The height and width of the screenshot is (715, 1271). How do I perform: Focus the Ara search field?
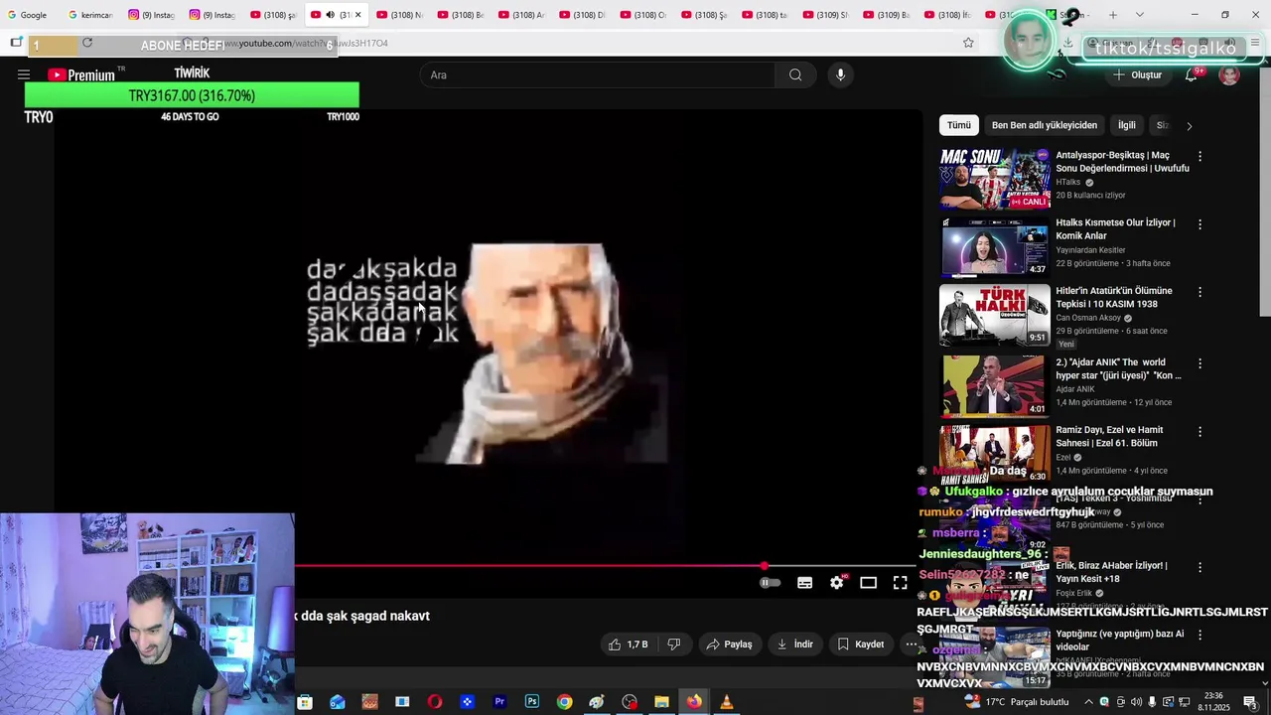point(598,75)
